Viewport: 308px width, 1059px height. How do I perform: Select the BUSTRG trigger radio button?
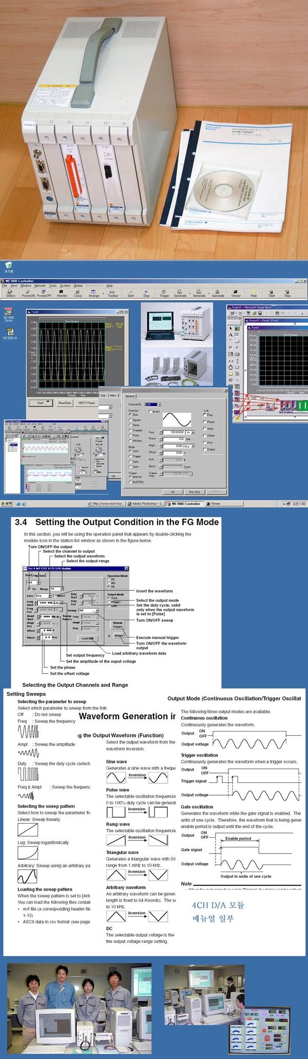pos(130,482)
